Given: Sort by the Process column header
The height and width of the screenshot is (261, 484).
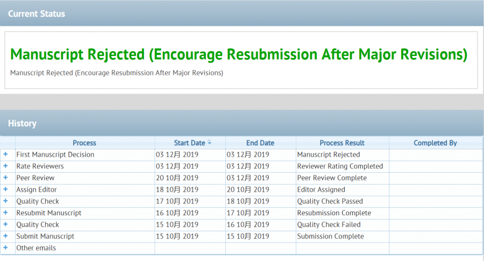Looking at the screenshot, I should point(84,143).
